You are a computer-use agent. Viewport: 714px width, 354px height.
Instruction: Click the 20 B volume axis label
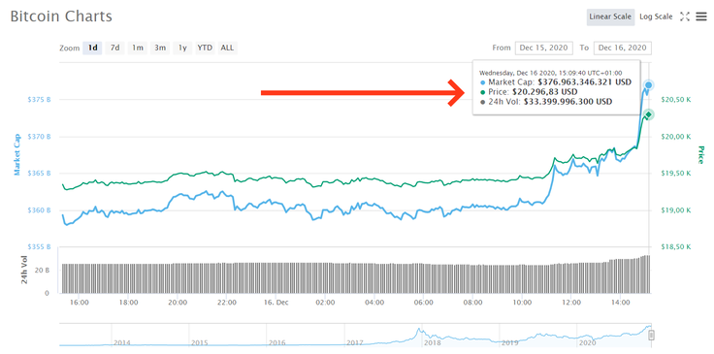[43, 271]
